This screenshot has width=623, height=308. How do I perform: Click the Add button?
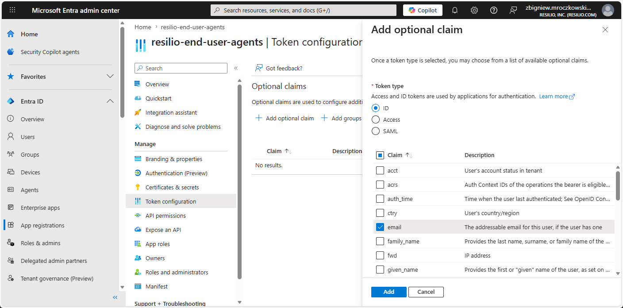click(389, 292)
